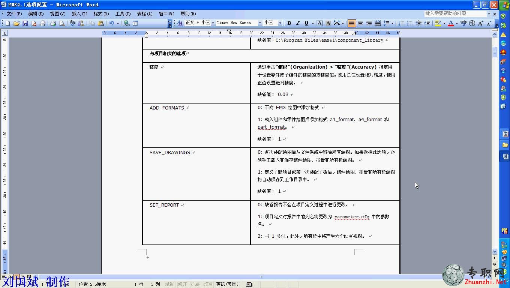
Task: Open Print Preview from the toolbar
Action: coord(62,23)
